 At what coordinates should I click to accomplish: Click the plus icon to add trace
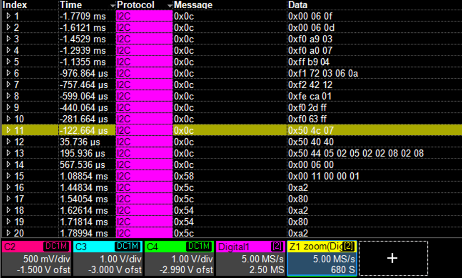click(x=393, y=258)
